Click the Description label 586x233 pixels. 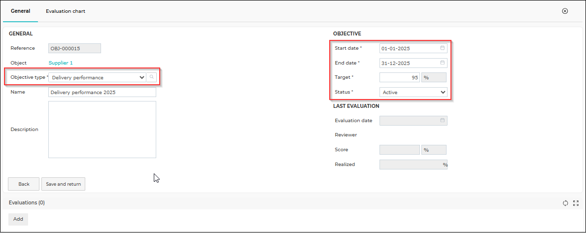24,129
